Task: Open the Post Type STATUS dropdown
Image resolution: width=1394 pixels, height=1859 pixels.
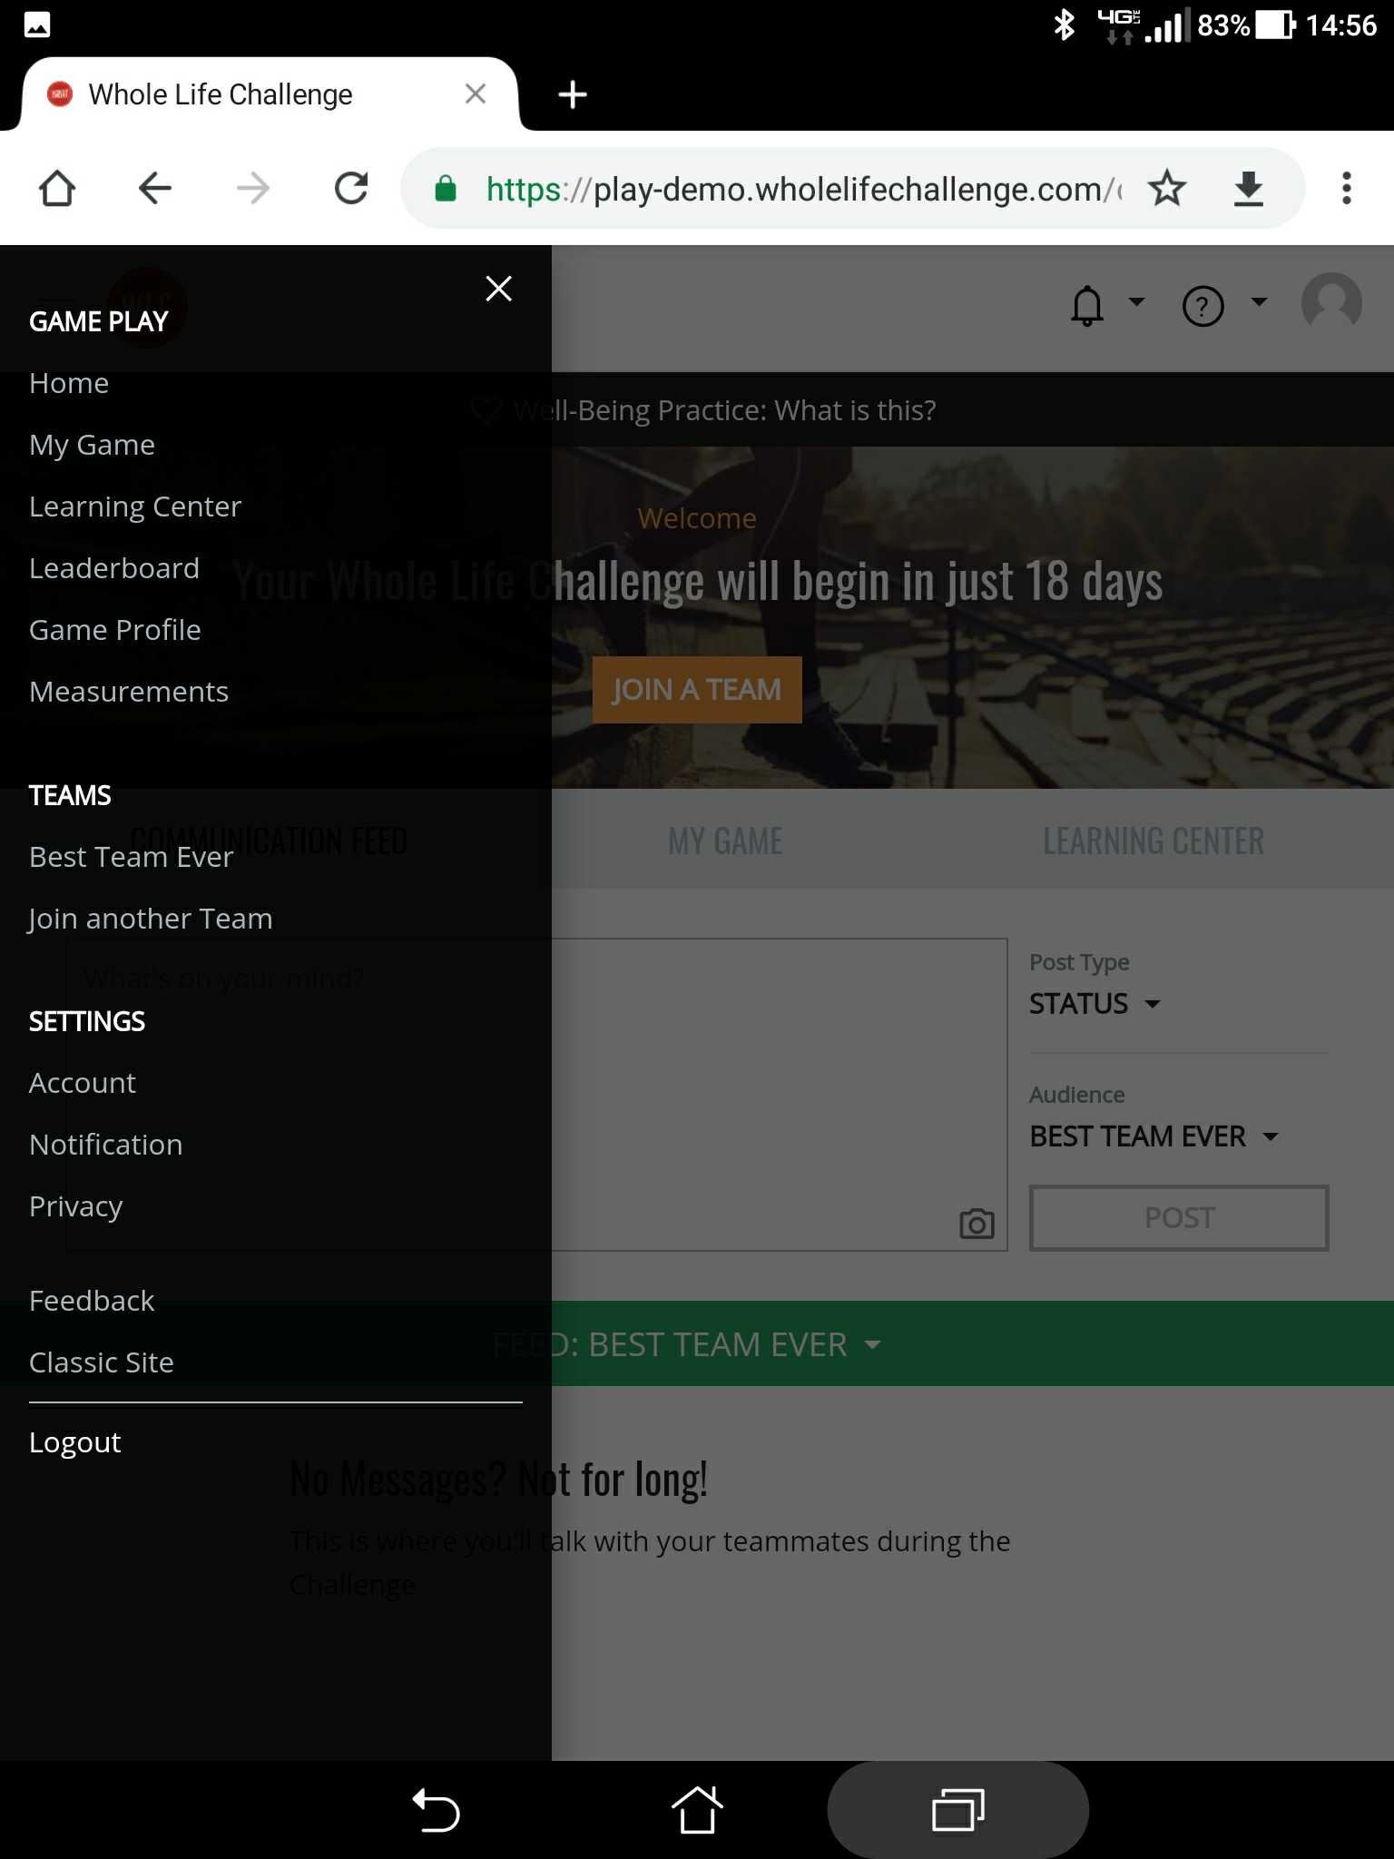Action: coord(1095,1004)
